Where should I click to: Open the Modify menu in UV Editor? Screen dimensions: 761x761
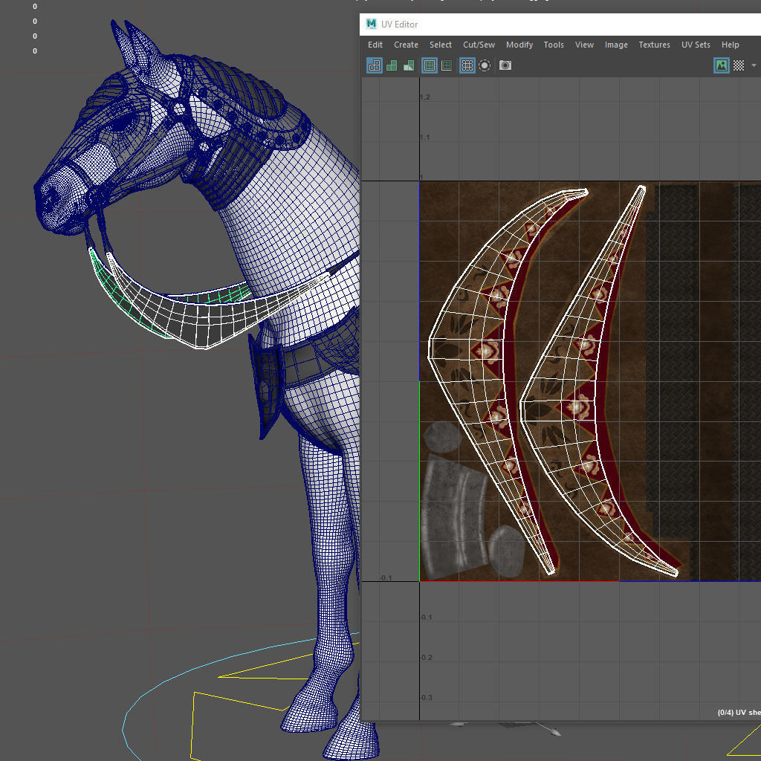pos(519,45)
